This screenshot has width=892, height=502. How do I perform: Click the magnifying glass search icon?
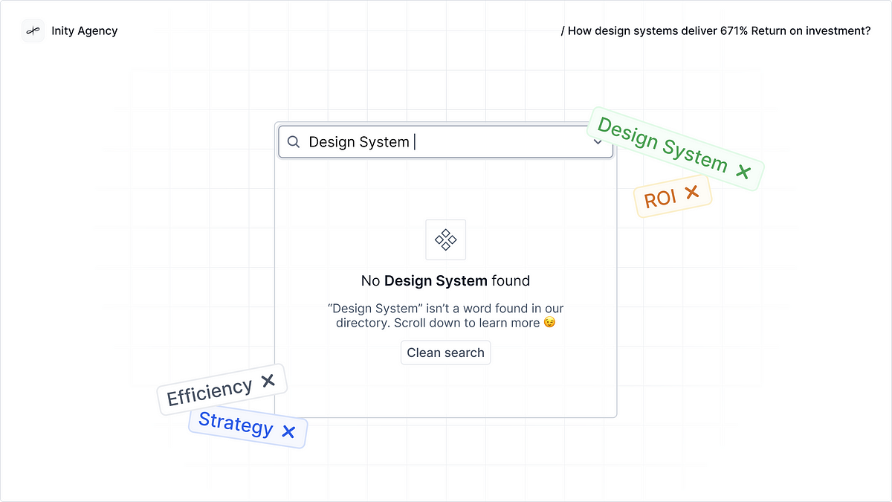[294, 141]
